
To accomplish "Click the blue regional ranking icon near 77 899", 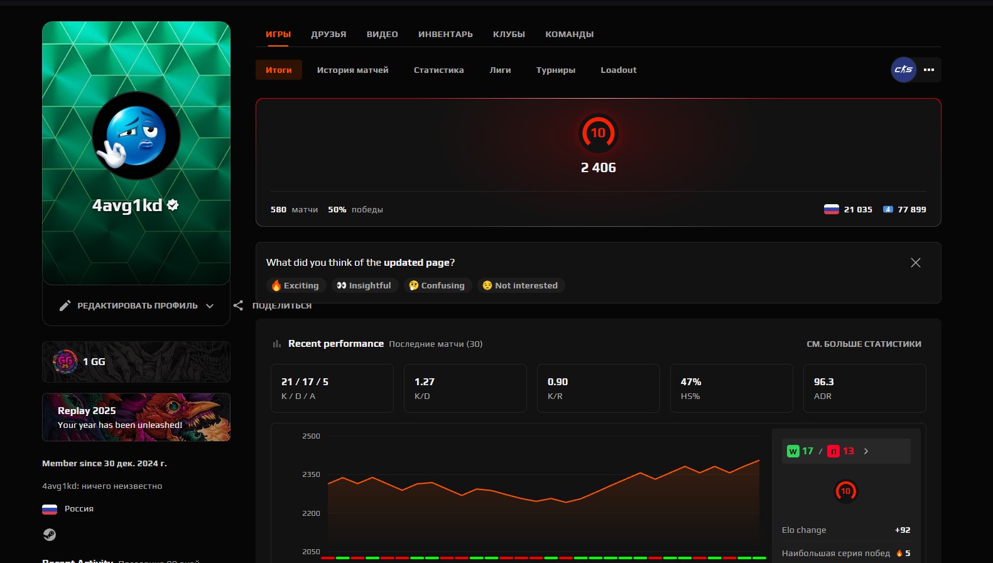I will pyautogui.click(x=887, y=209).
